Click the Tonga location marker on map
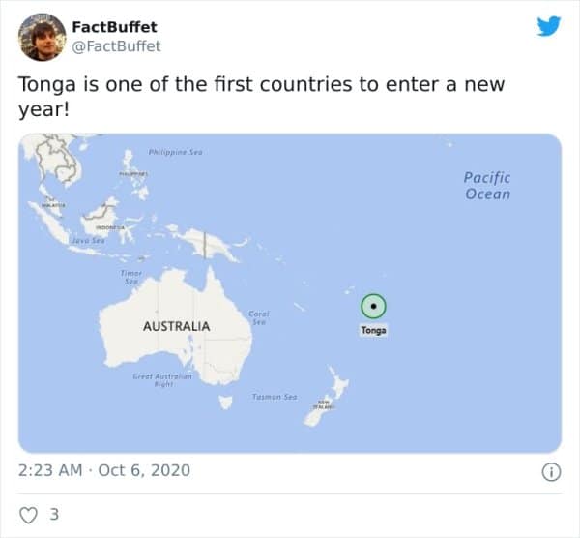 point(373,306)
